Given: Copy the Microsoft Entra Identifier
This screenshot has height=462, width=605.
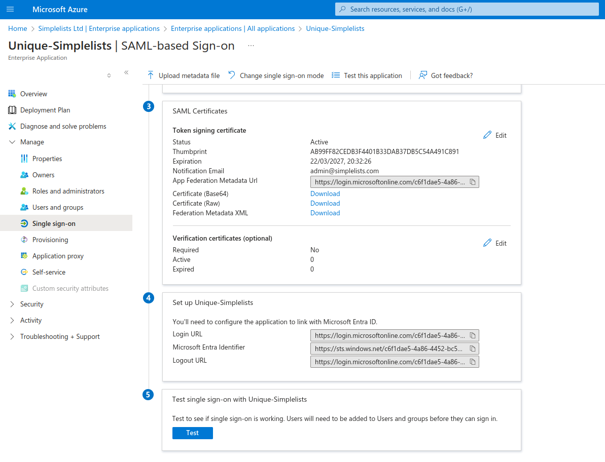Looking at the screenshot, I should click(x=473, y=349).
